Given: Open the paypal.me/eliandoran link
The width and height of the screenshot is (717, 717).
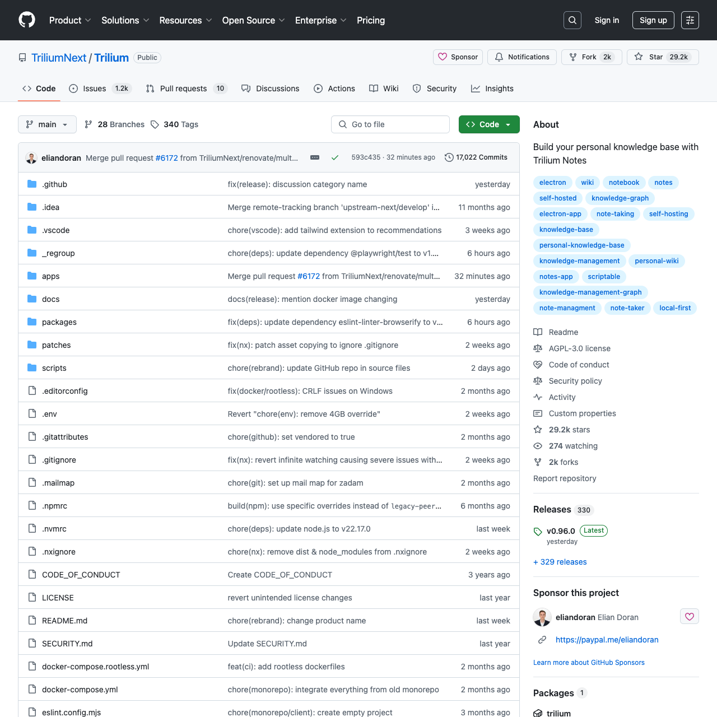Looking at the screenshot, I should click(607, 640).
